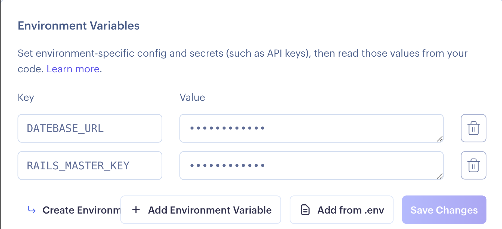
Task: Click the Environment Variables heading
Action: pos(79,26)
